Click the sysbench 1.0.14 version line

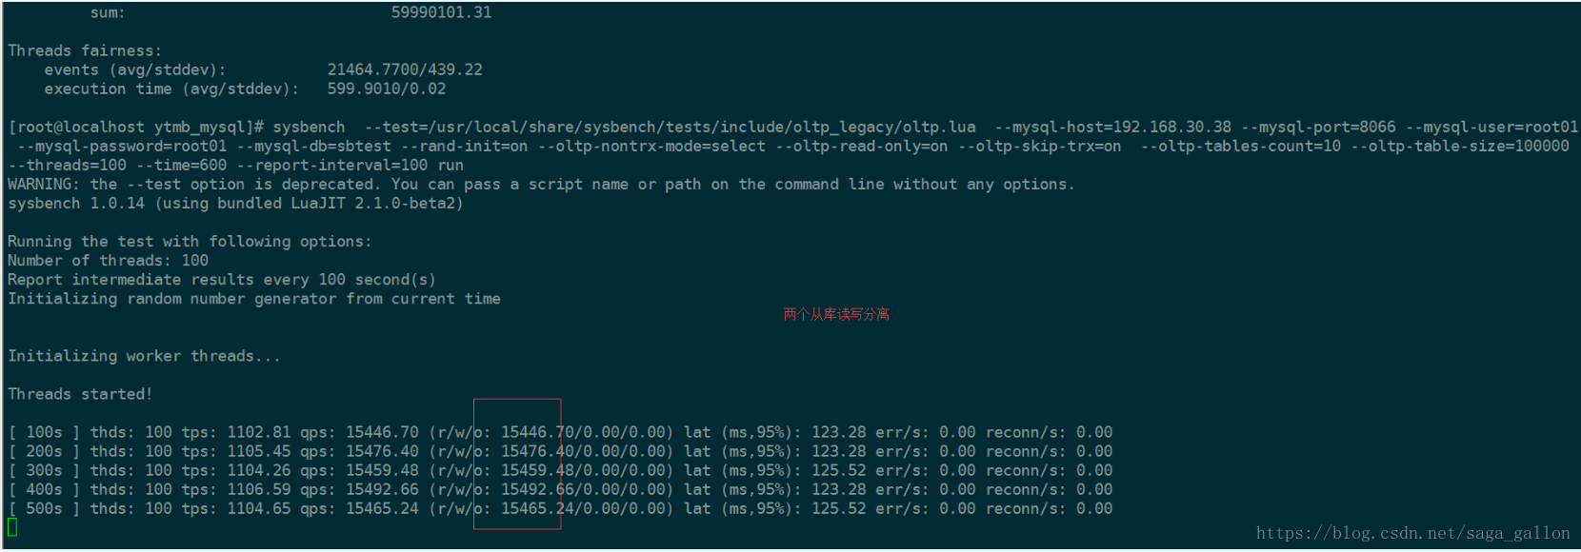tap(235, 203)
